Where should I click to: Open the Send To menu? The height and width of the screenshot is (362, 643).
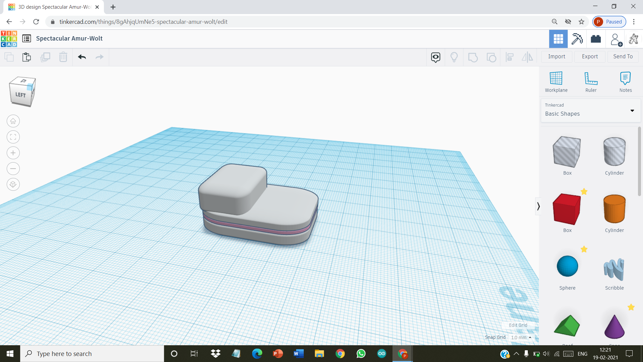coord(623,57)
